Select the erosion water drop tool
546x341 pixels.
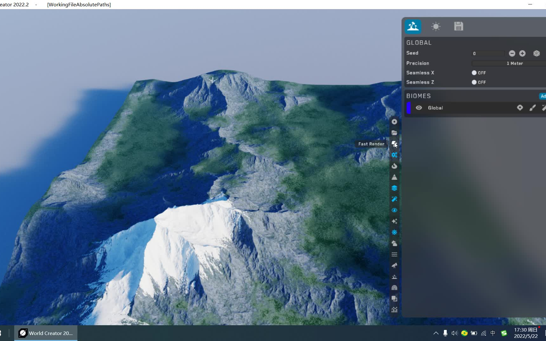pyautogui.click(x=394, y=166)
